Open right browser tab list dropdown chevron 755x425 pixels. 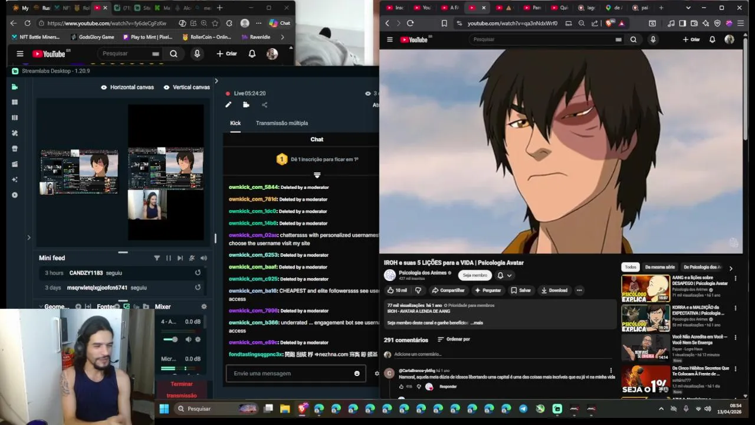pos(688,8)
